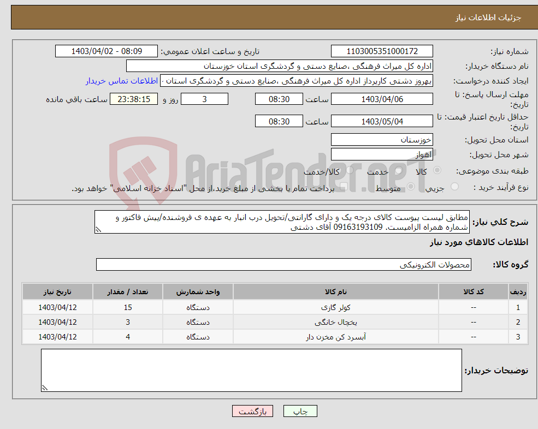Toggle the Islamic treasury payment checkbox
Viewport: 538px width, 429px height.
click(344, 187)
